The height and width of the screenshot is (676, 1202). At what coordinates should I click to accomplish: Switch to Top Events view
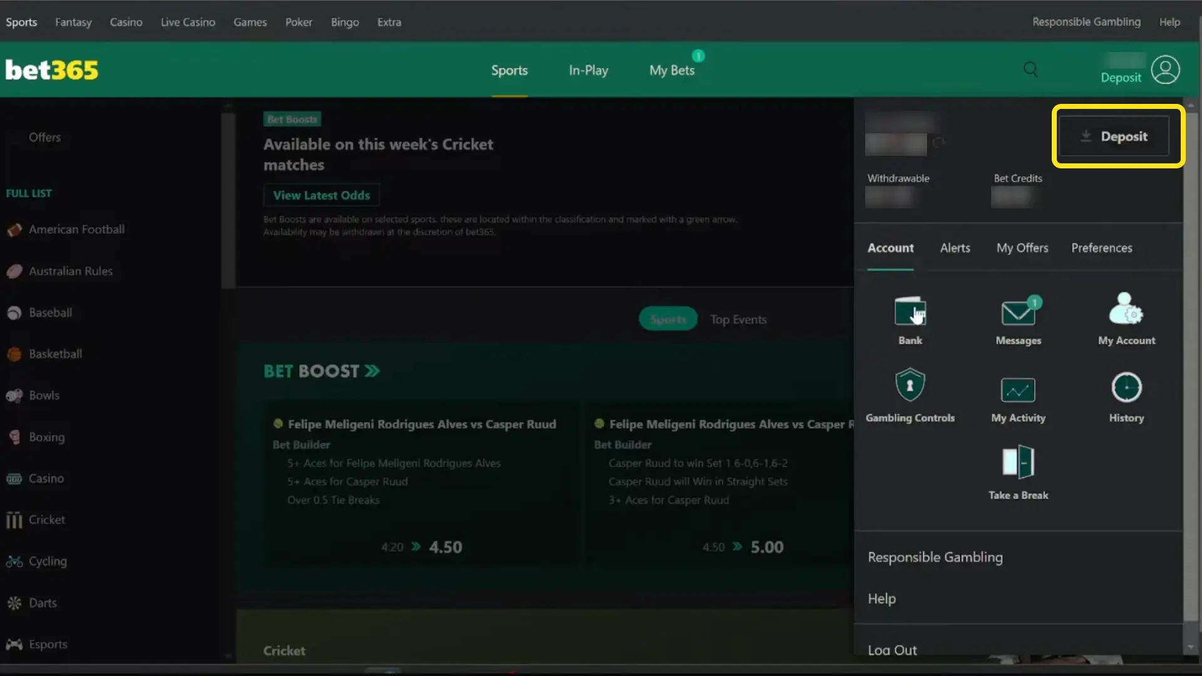click(x=738, y=319)
